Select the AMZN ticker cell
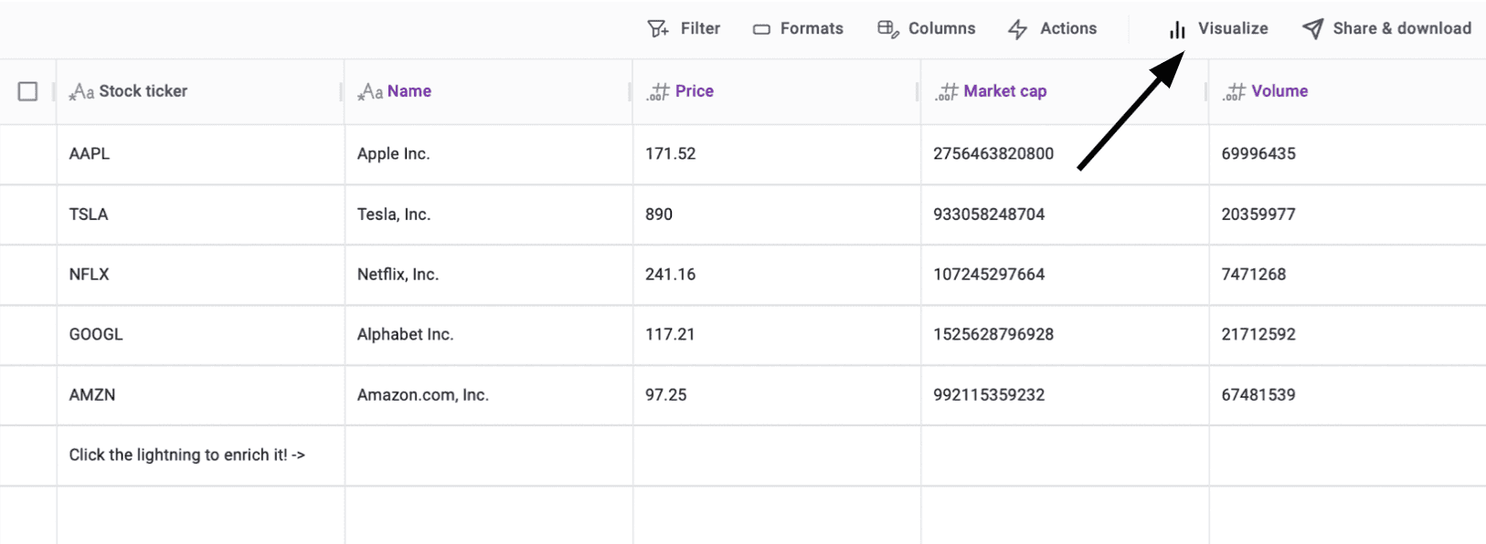The width and height of the screenshot is (1486, 544). pos(200,395)
